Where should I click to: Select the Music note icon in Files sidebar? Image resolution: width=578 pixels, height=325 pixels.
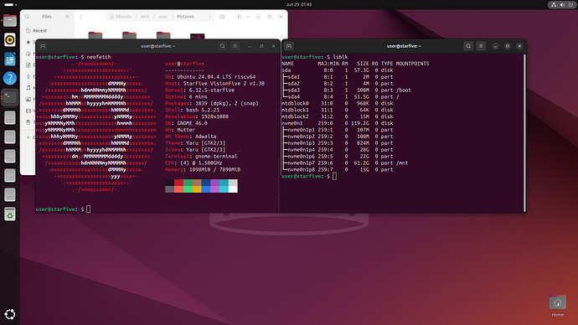[28, 88]
